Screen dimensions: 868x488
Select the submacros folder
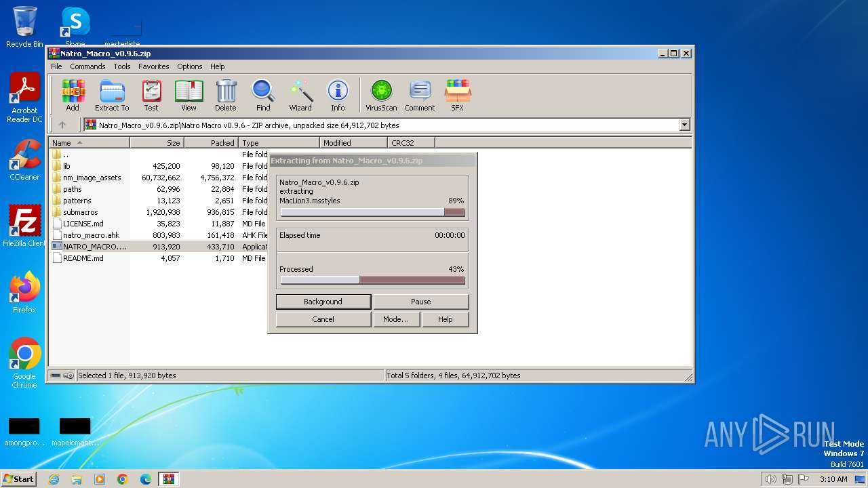tap(159, 212)
